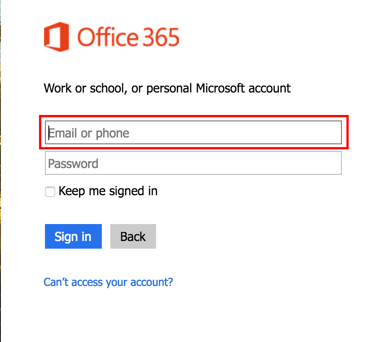Click the orange Office logo icon
The height and width of the screenshot is (342, 386).
56,37
